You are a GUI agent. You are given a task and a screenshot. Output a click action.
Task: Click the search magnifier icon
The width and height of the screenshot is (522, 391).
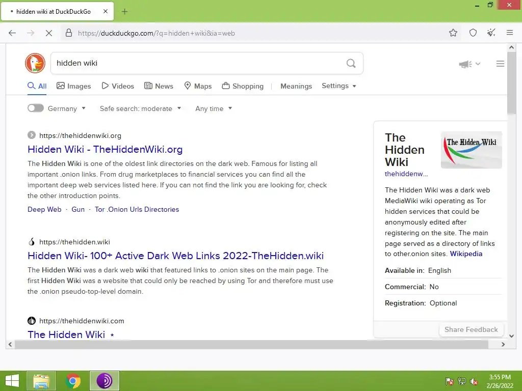[351, 63]
